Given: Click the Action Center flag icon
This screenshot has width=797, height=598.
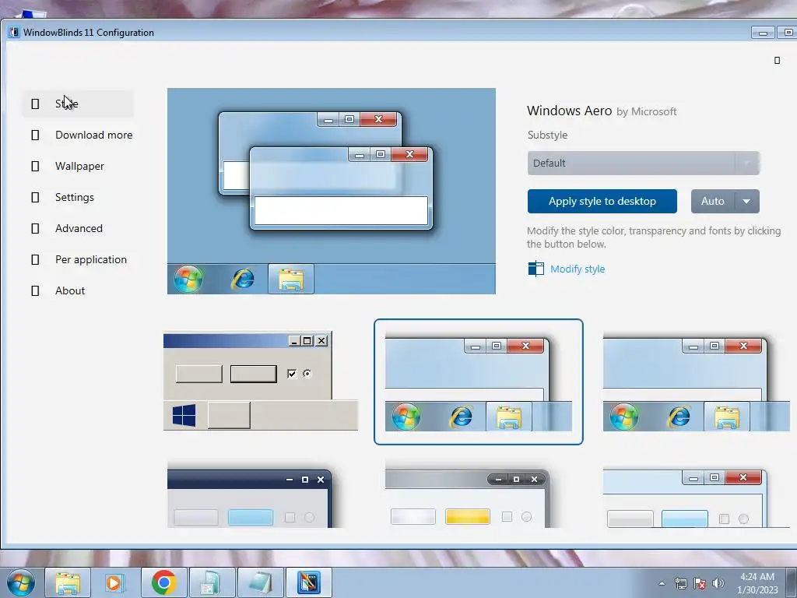Looking at the screenshot, I should click(x=700, y=583).
